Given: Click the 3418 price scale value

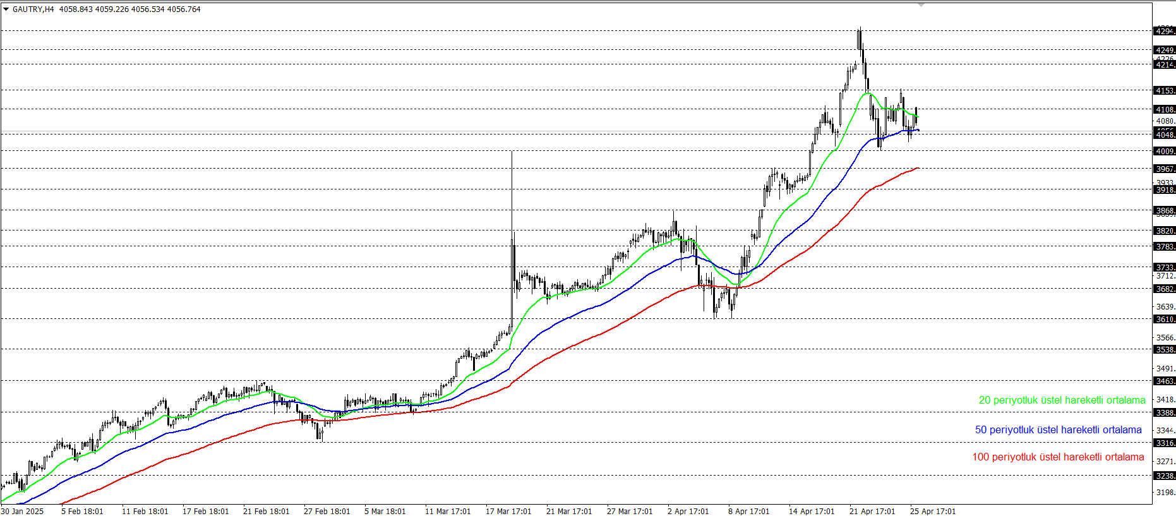Looking at the screenshot, I should [1165, 400].
